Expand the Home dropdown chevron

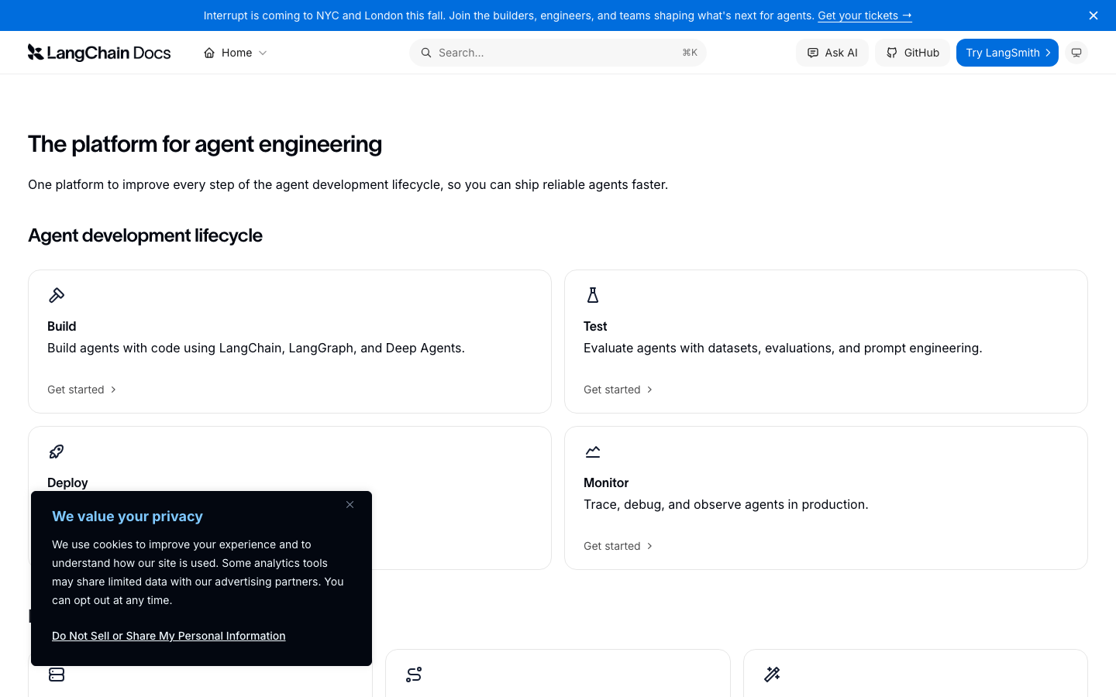263,53
